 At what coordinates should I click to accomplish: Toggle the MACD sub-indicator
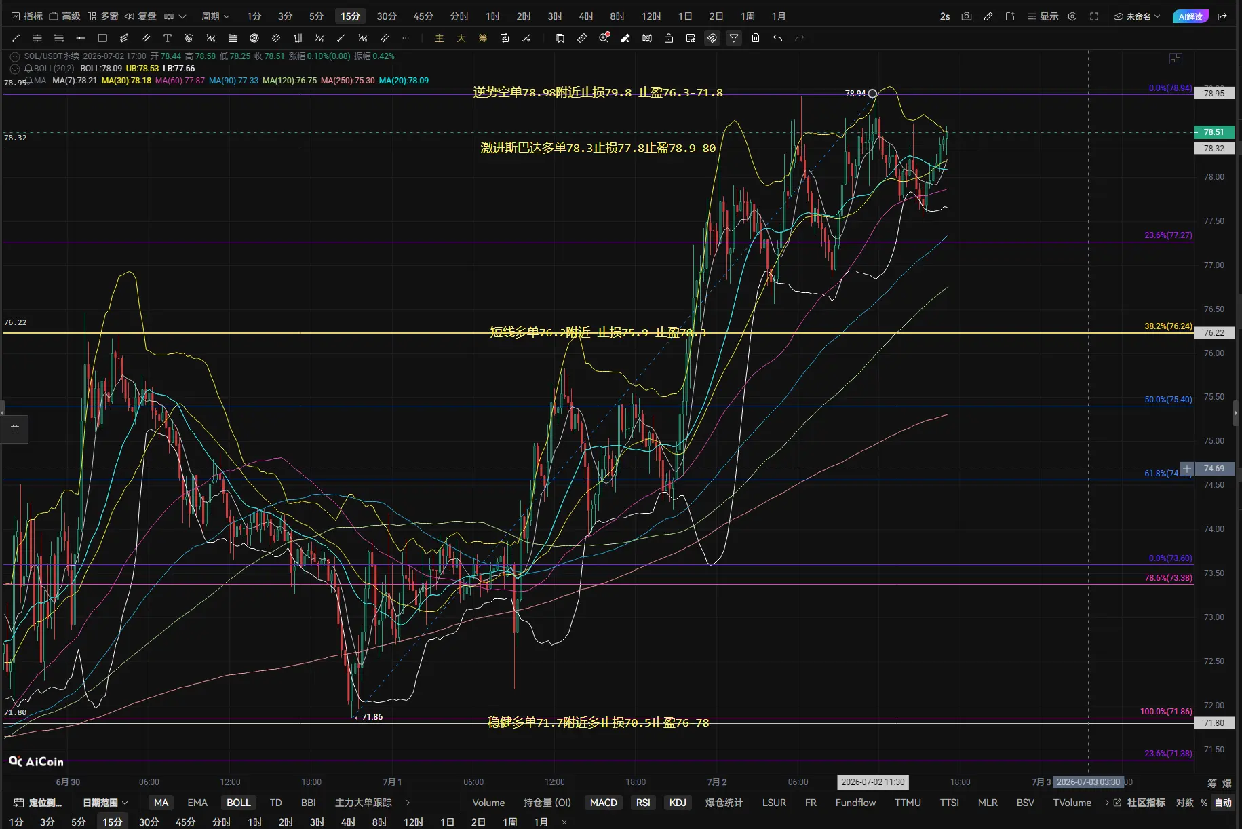click(x=604, y=803)
